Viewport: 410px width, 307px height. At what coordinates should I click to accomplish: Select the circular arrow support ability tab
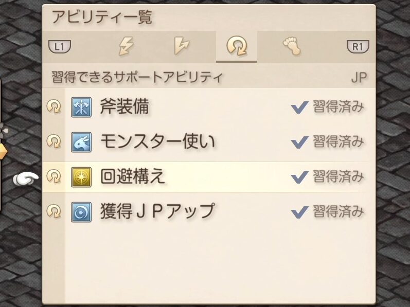click(x=237, y=47)
